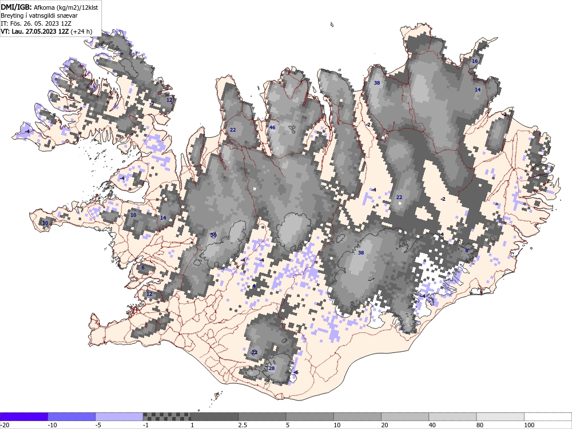This screenshot has width=572, height=429.
Task: Click the deep purple -20 to -10 legend swatch
Action: pos(23,416)
